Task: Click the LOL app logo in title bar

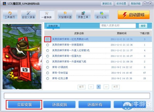Action: 4,4
